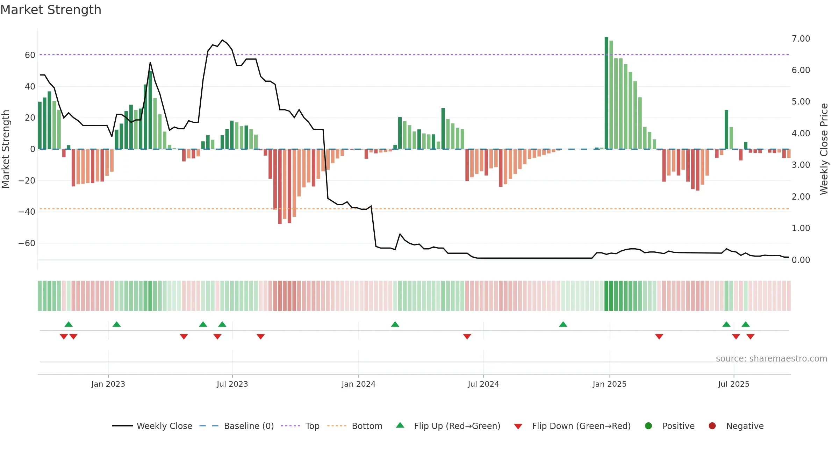Click the source: sharemaestro.com text
This screenshot has width=839, height=472.
tap(772, 358)
